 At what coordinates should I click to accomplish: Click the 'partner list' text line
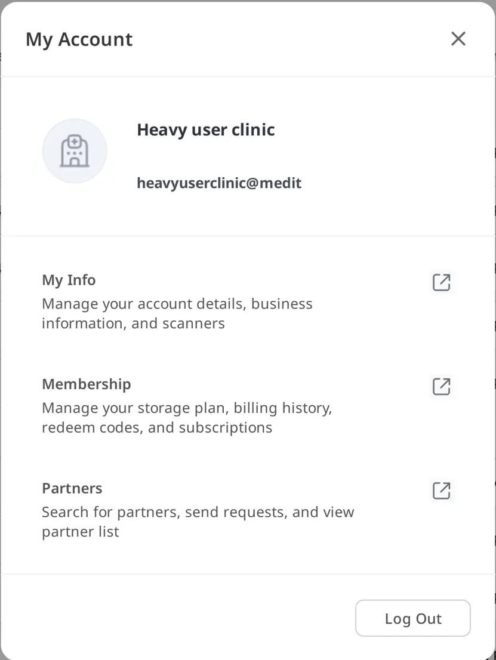(81, 532)
